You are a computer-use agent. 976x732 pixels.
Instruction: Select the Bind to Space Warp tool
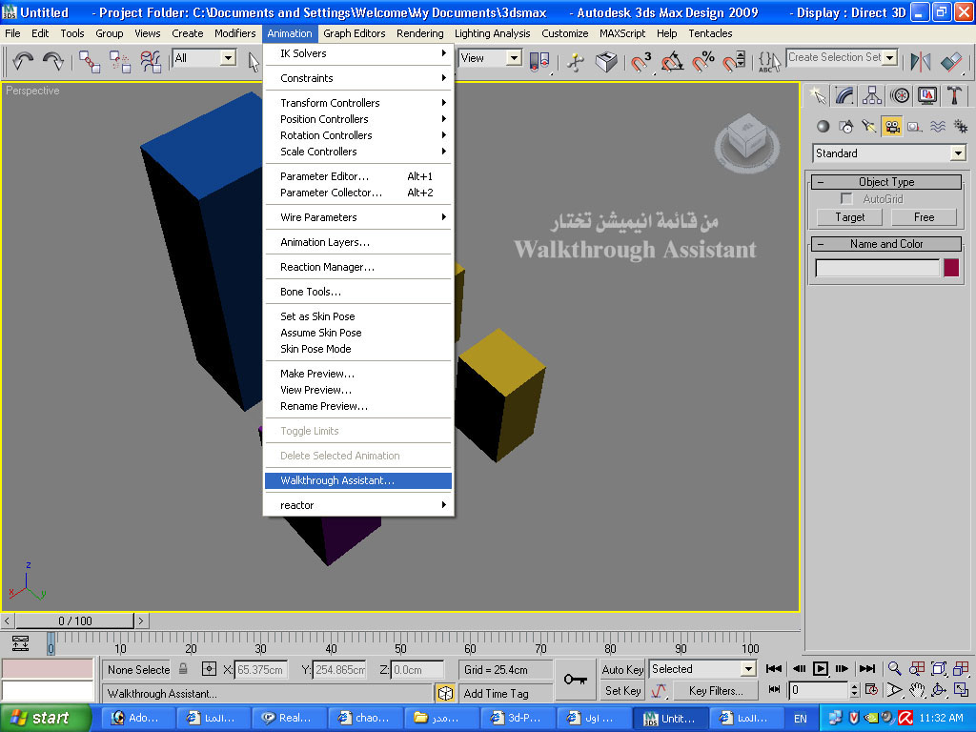tap(150, 61)
